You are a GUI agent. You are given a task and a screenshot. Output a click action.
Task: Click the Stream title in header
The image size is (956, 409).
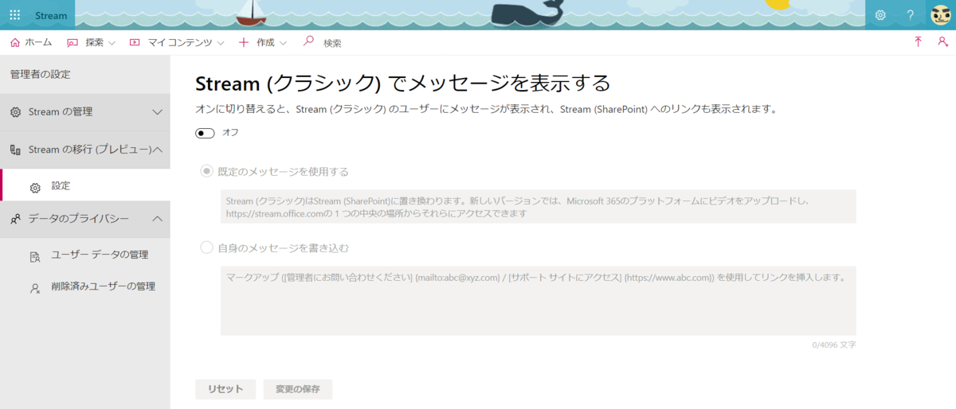click(x=51, y=15)
